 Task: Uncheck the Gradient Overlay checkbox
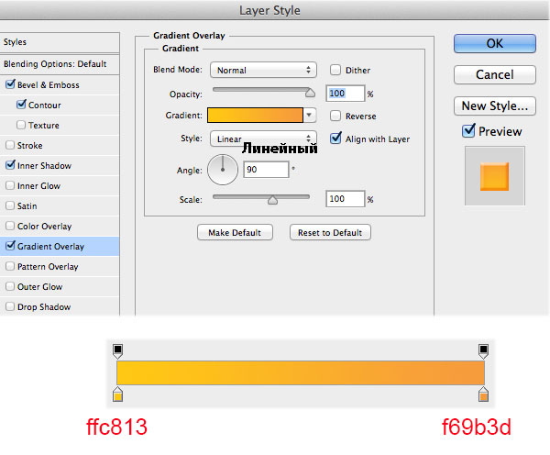(10, 246)
